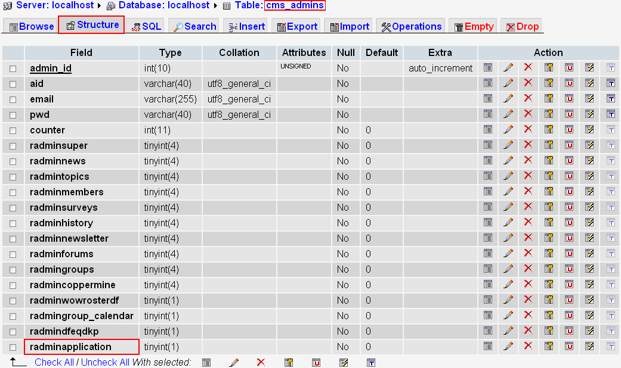Click the Check All link
The image size is (621, 368).
click(x=54, y=362)
